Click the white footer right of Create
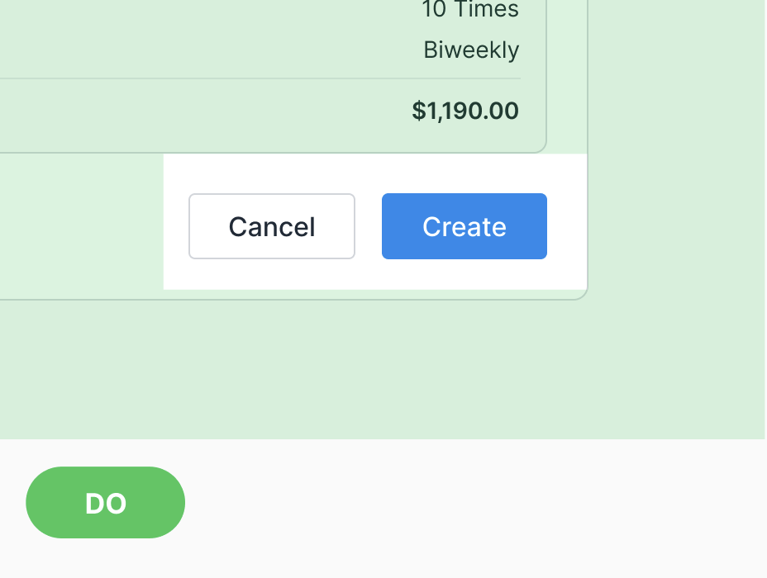Screen dimensions: 767x578 [x=566, y=226]
